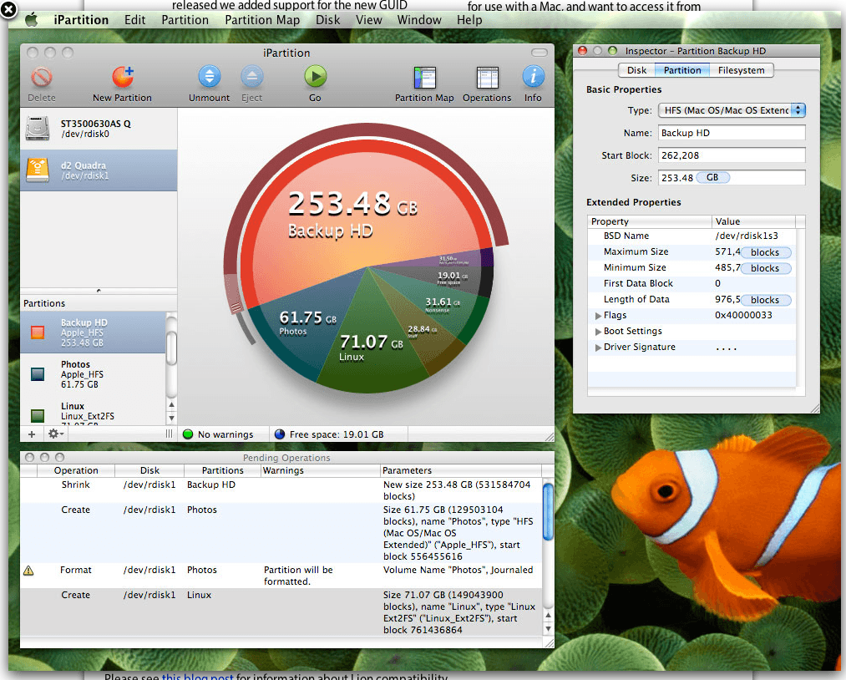Viewport: 846px width, 680px height.
Task: Click the toolbar toggle pill button
Action: [x=540, y=53]
